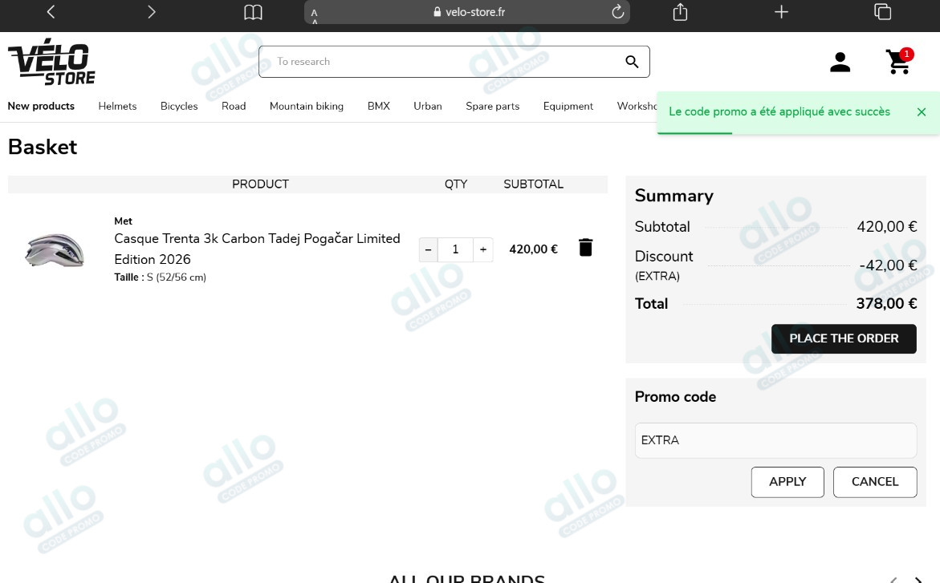940x583 pixels.
Task: Click PLACE THE ORDER
Action: [x=844, y=338]
